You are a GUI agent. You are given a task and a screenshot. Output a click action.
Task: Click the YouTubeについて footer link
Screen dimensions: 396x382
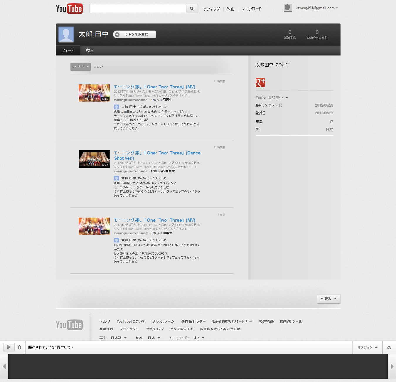point(131,322)
